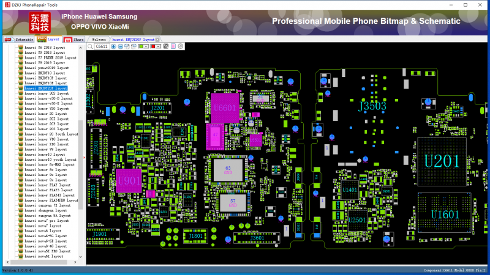This screenshot has height=275, width=490.
Task: Open huawei Y6 2018 layout
Action: (x=45, y=48)
